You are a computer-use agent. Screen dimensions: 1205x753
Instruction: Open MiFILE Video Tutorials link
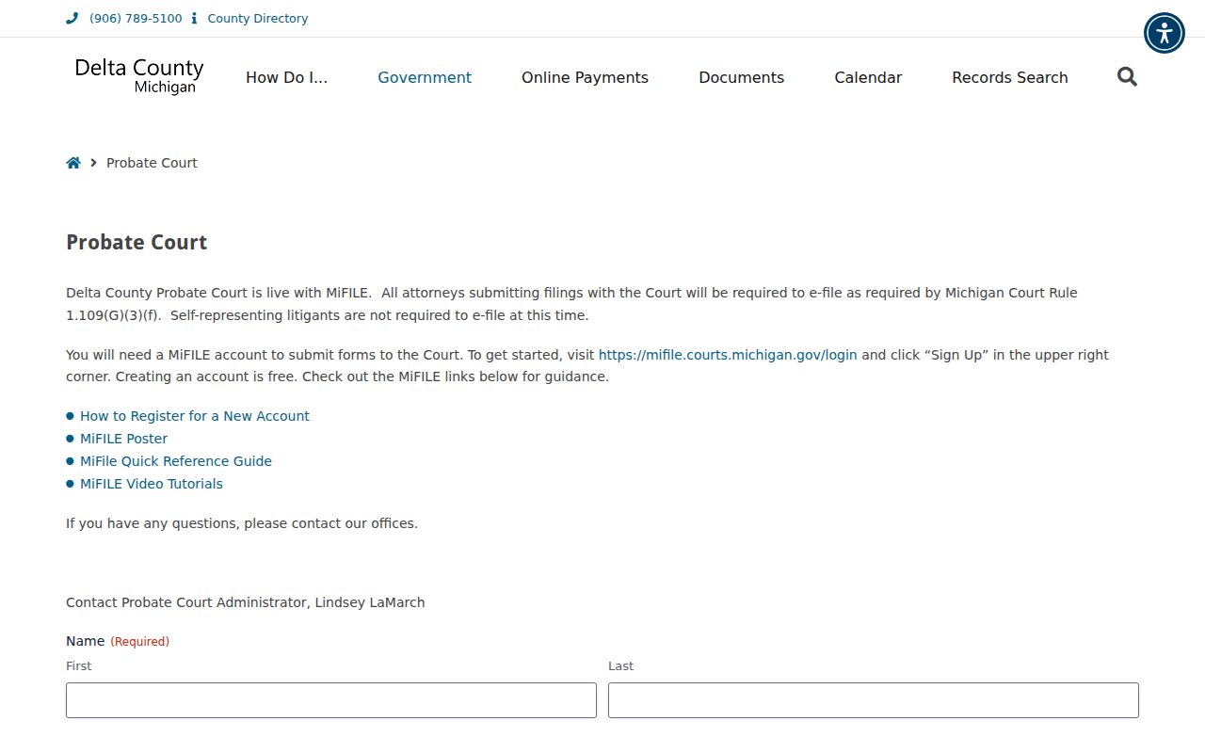152,484
